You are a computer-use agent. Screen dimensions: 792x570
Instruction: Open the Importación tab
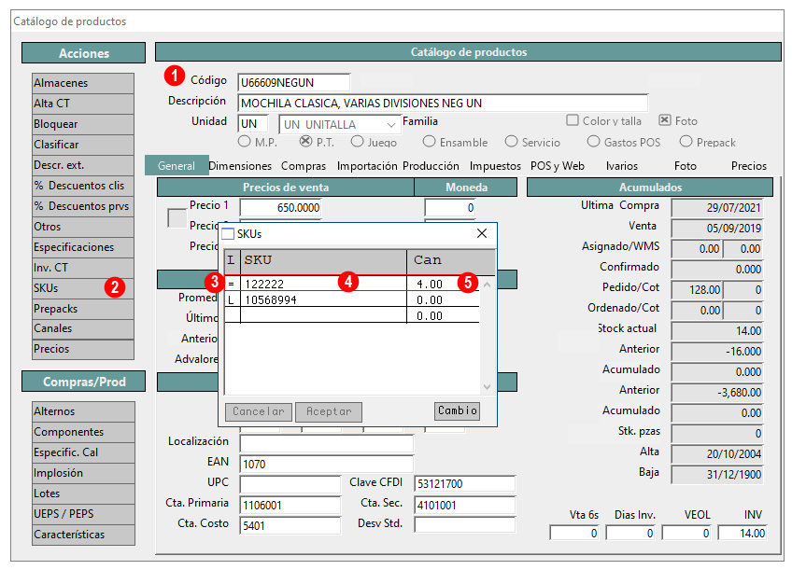[x=367, y=165]
